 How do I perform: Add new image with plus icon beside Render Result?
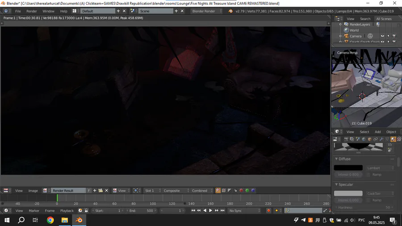point(95,190)
